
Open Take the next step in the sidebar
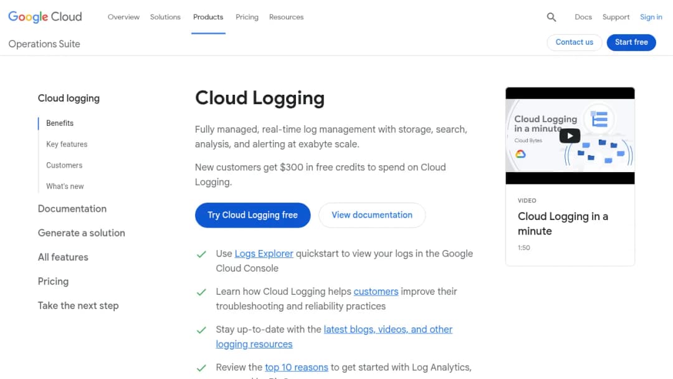[78, 305]
